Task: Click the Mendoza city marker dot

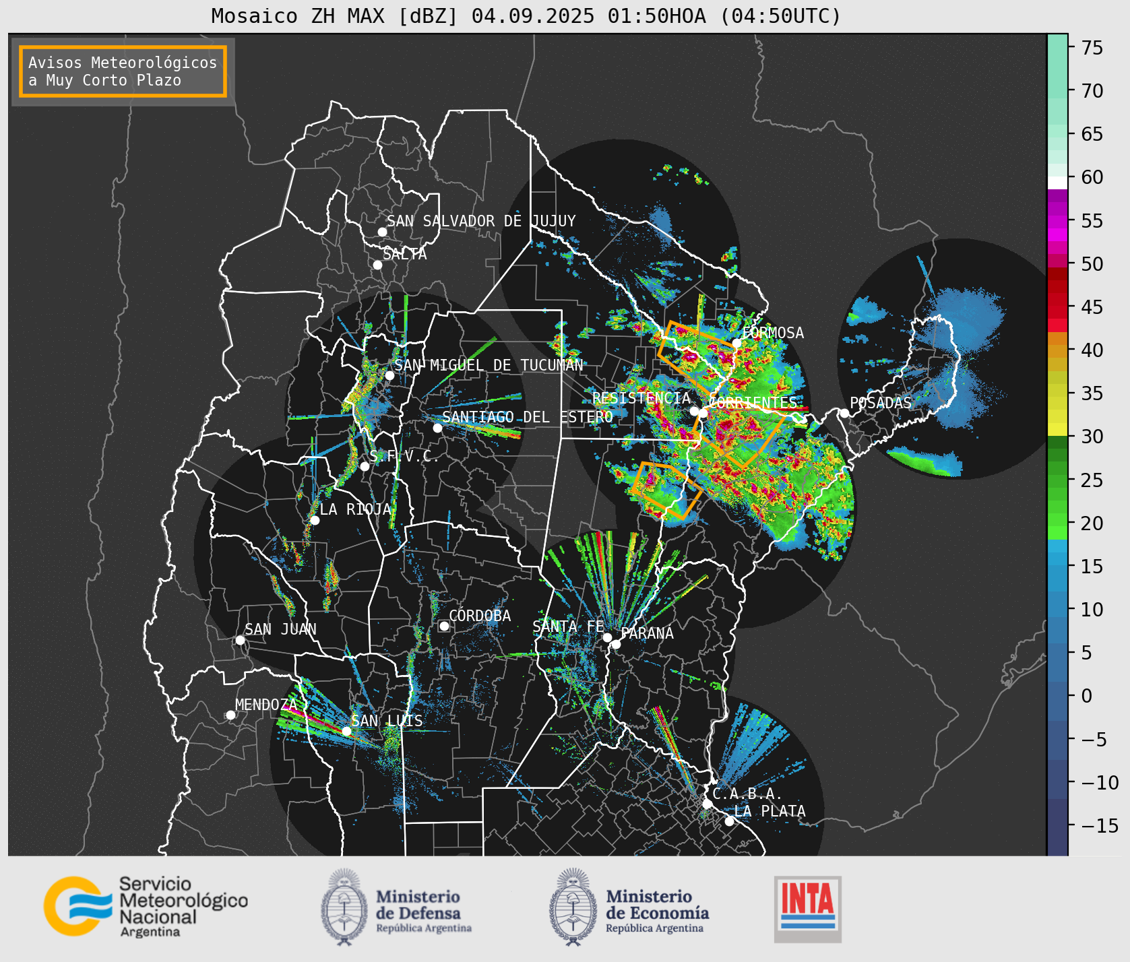Action: (230, 715)
